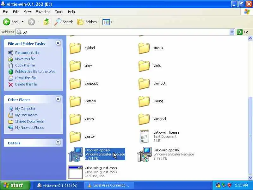The height and width of the screenshot is (190, 253).
Task: Open My Documents link
Action: click(x=26, y=115)
